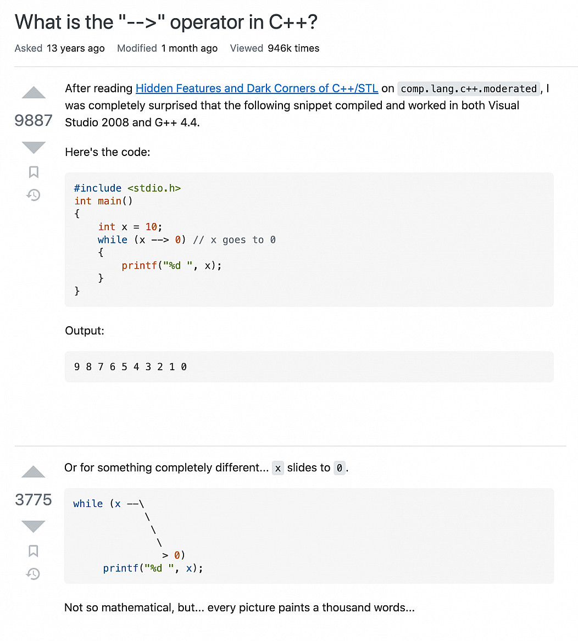Open Hidden Features and Dark Corners link
578x641 pixels.
click(257, 88)
